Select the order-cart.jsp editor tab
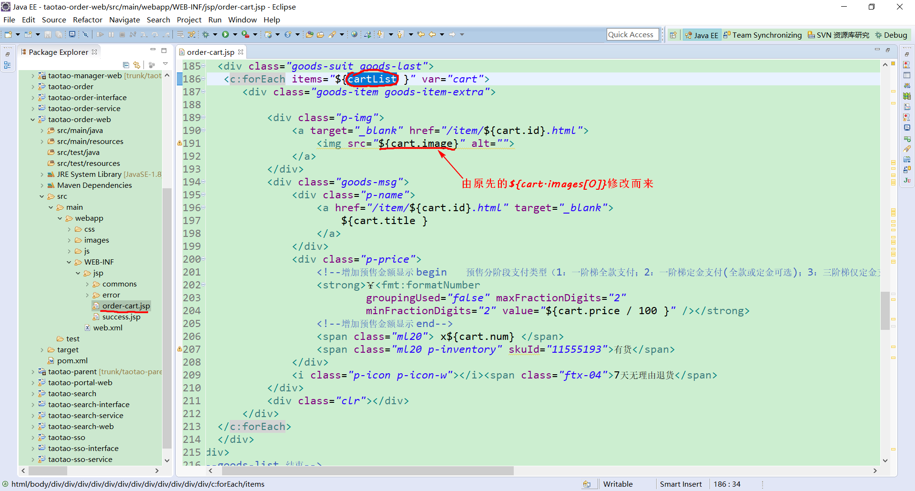The width and height of the screenshot is (915, 491). [x=210, y=52]
